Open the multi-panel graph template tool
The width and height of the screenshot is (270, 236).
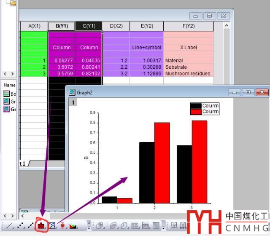tap(52, 225)
